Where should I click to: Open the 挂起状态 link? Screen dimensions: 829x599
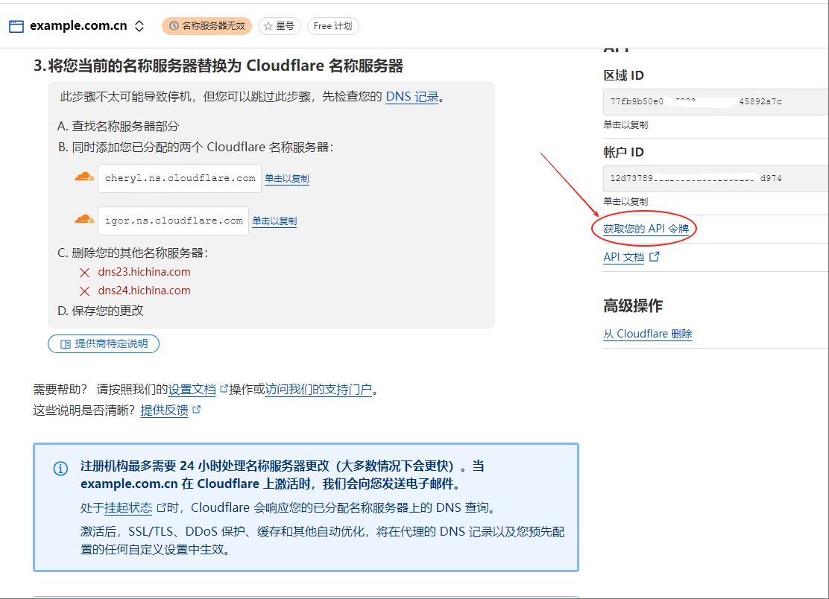[x=128, y=508]
